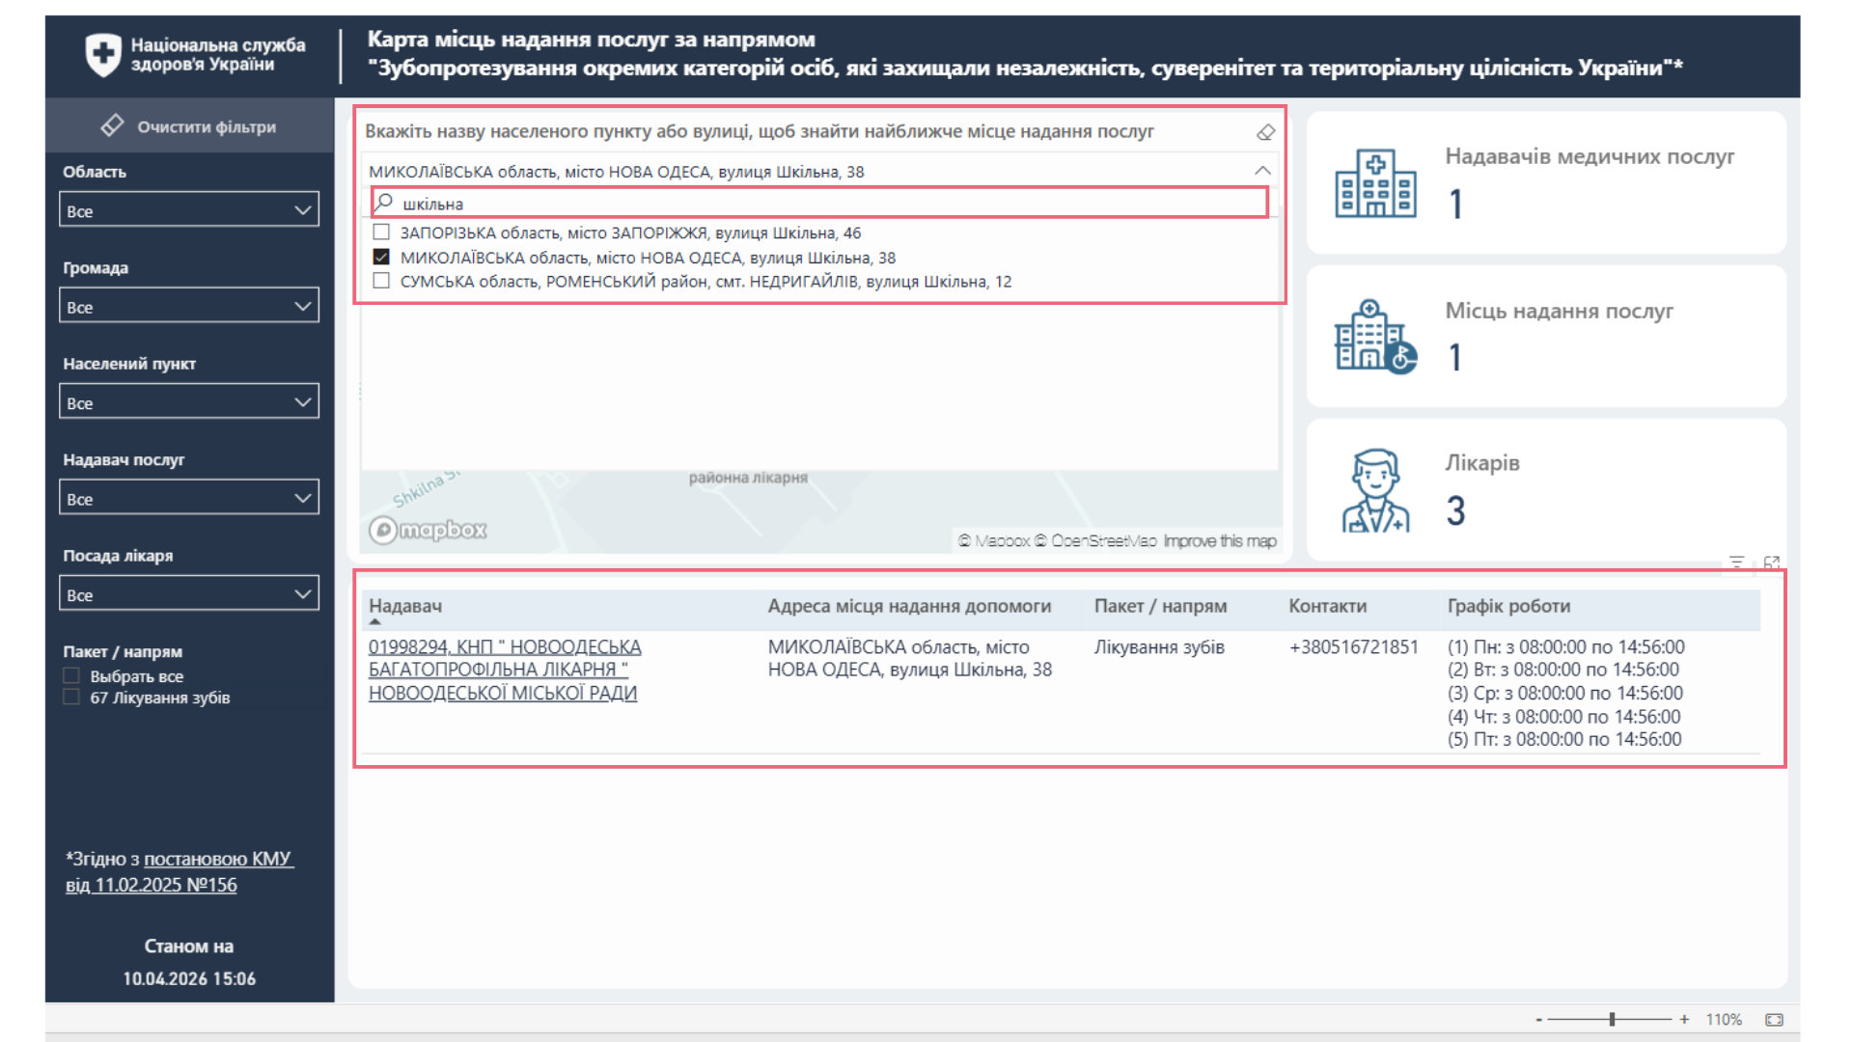The image size is (1853, 1042).
Task: Adjust the zoom slider in the status bar
Action: pyautogui.click(x=1612, y=1020)
